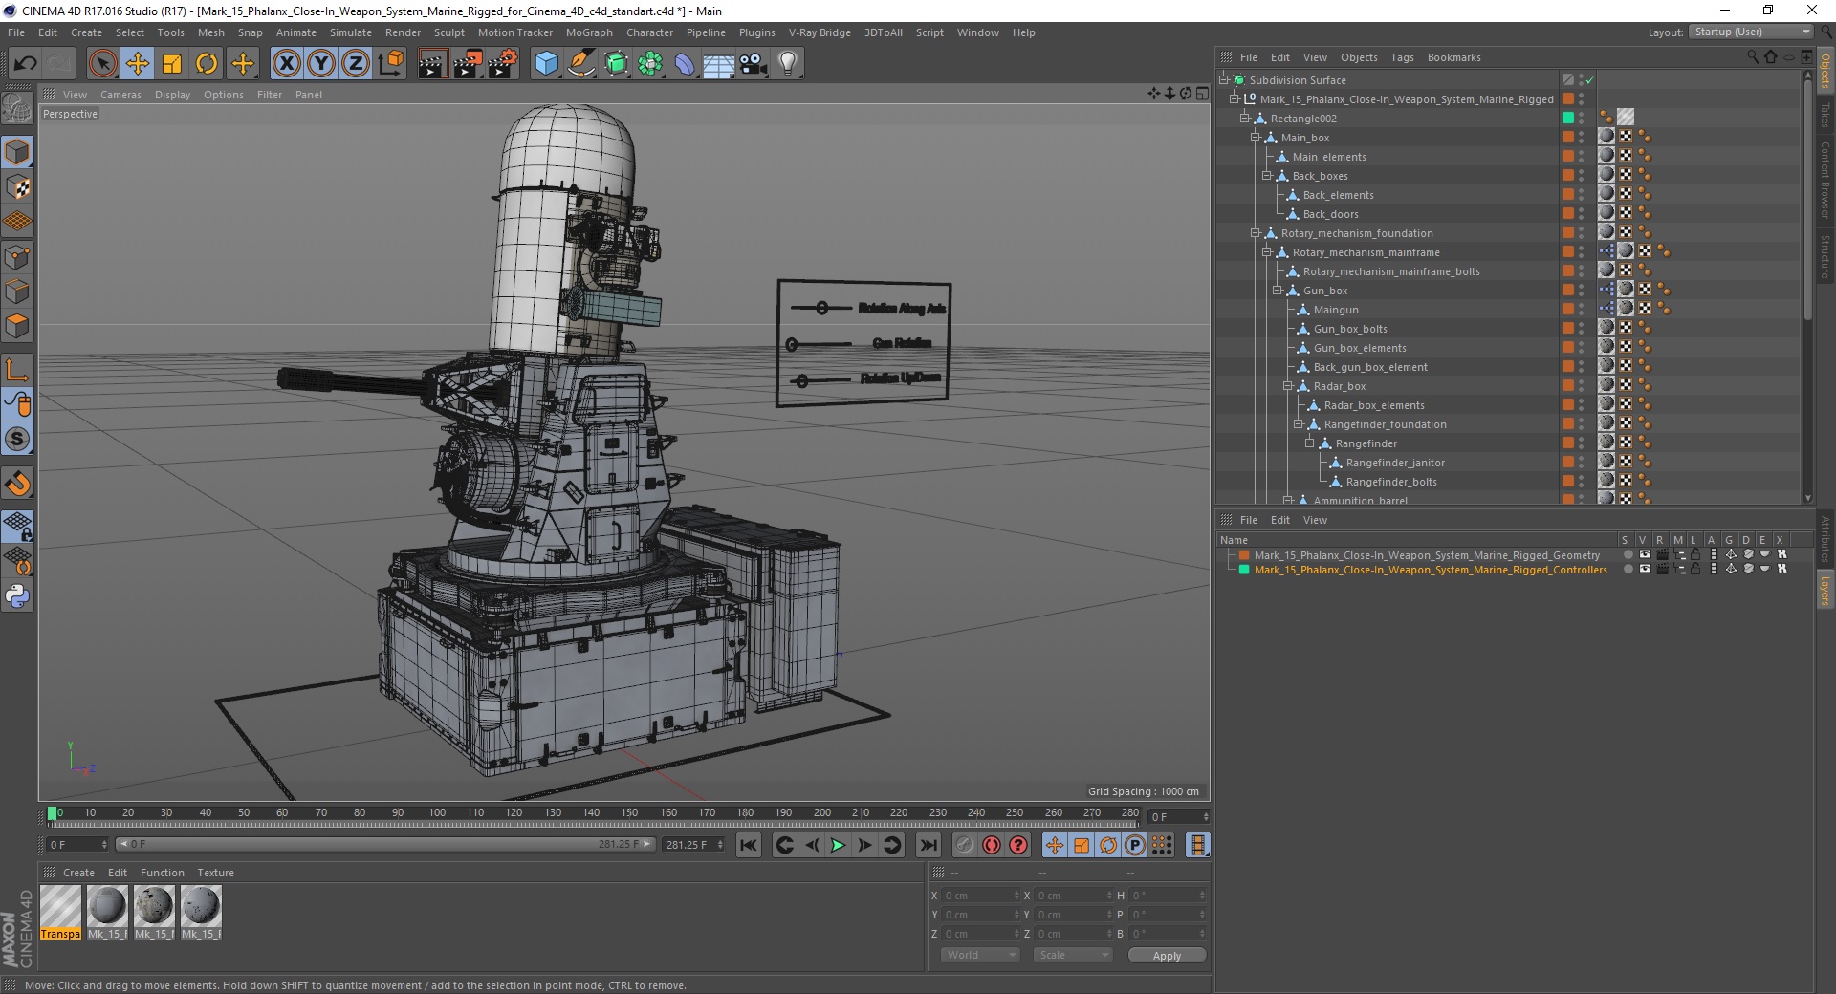Switch to Model mode in left palette
Screen dimensions: 1836x994
(x=17, y=152)
